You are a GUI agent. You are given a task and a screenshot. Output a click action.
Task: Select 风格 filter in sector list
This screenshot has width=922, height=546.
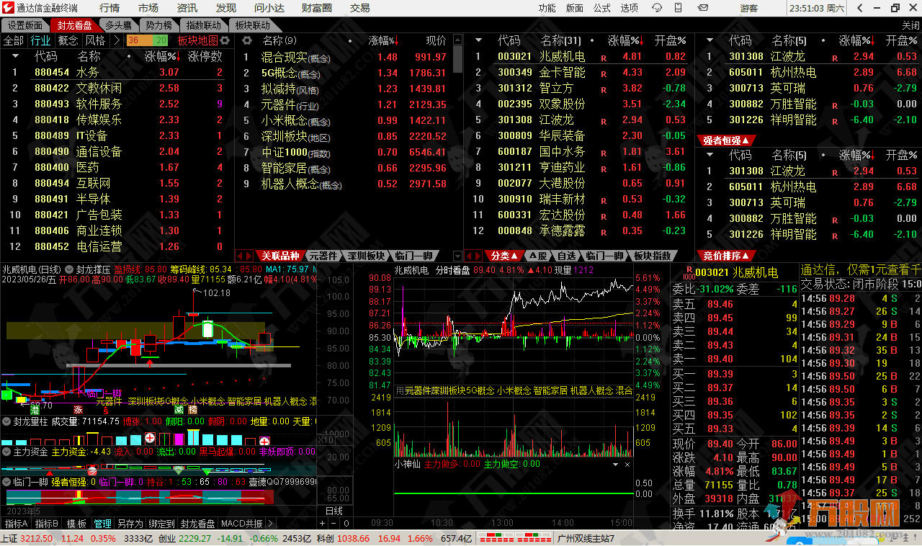coord(95,40)
